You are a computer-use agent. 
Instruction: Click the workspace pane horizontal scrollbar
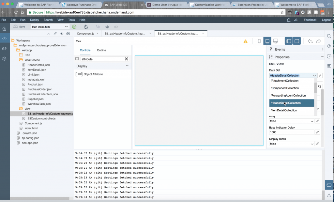(39, 198)
